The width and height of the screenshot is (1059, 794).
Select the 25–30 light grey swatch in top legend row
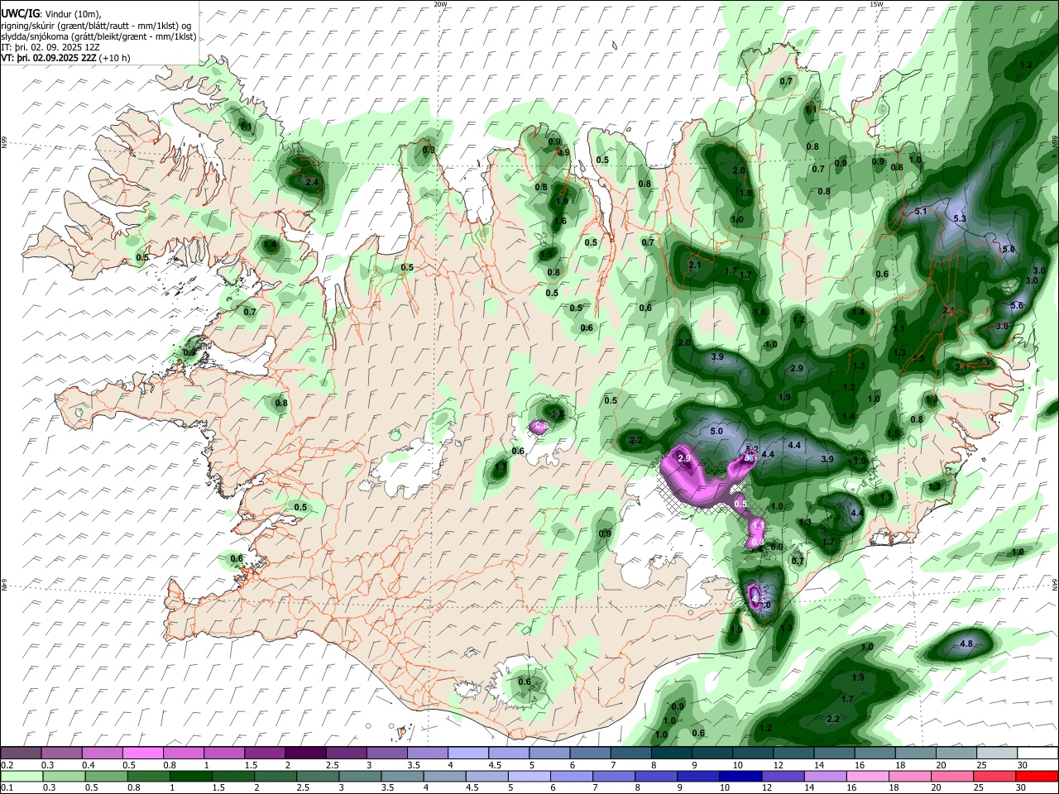(997, 753)
